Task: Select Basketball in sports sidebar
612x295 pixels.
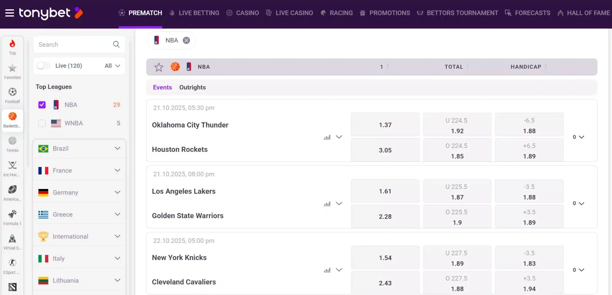Action: click(x=12, y=120)
